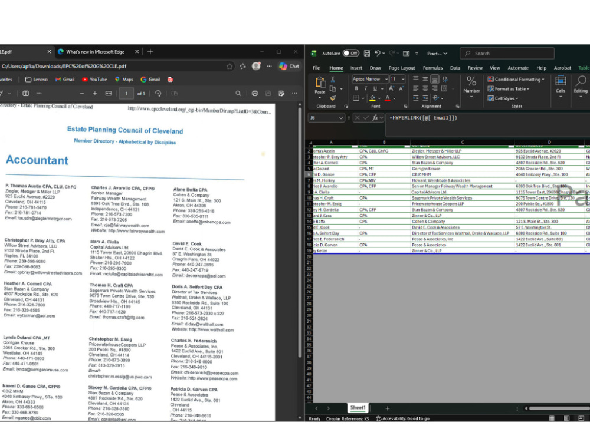Toggle Italic formatting in Excel
Image resolution: width=590 pixels, height=442 pixels.
point(365,89)
